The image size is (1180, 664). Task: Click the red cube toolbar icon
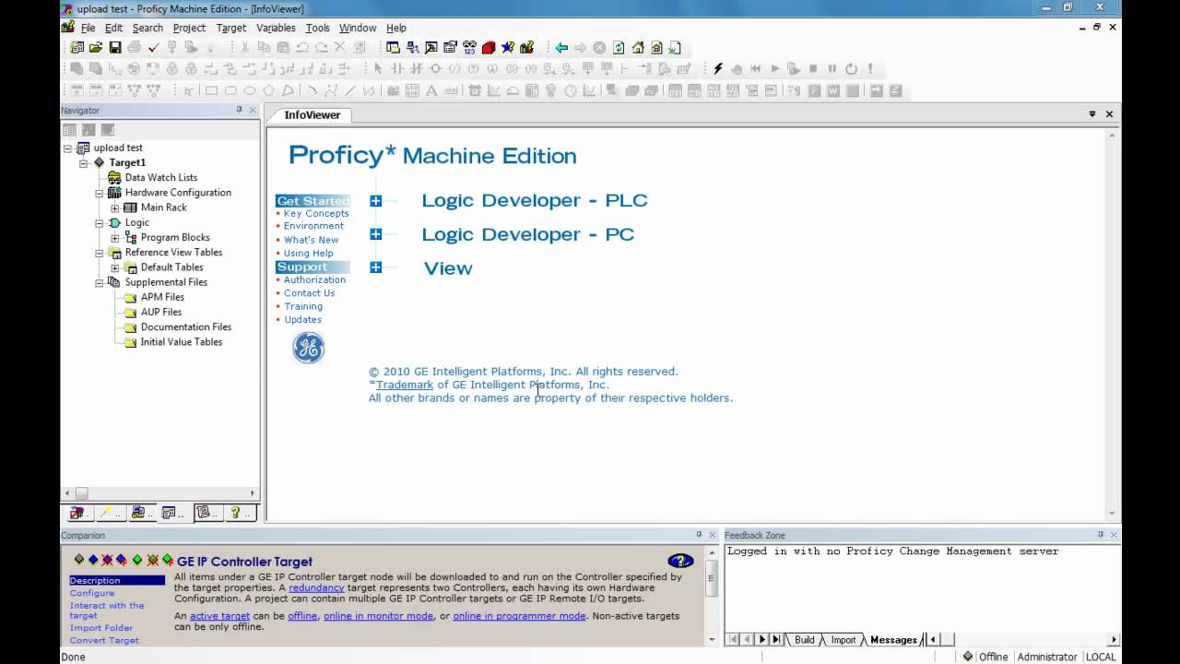coord(489,48)
